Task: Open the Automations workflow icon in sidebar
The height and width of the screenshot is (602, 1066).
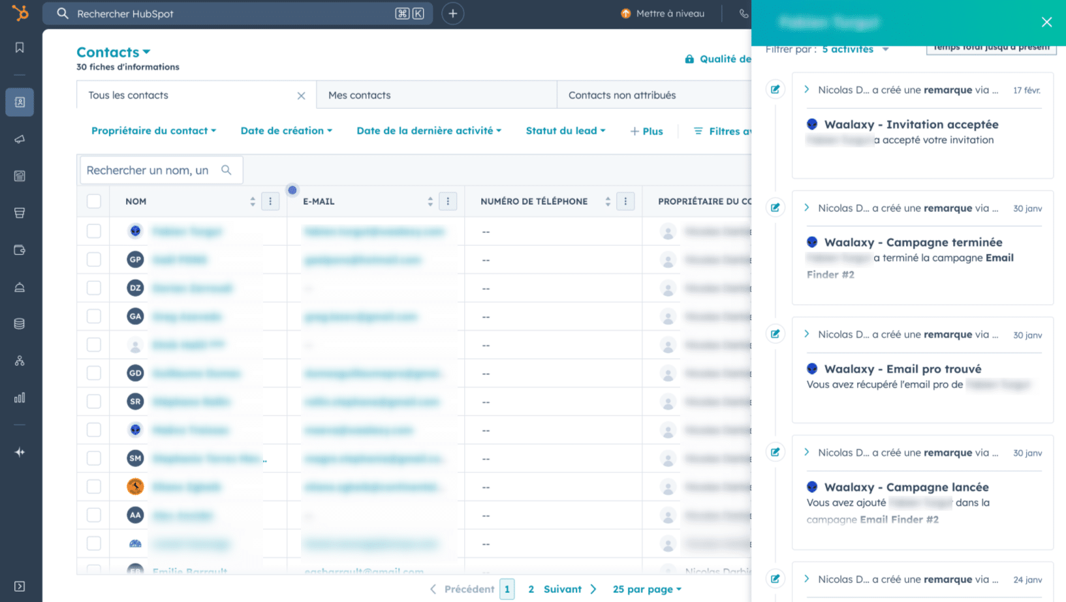Action: (20, 360)
